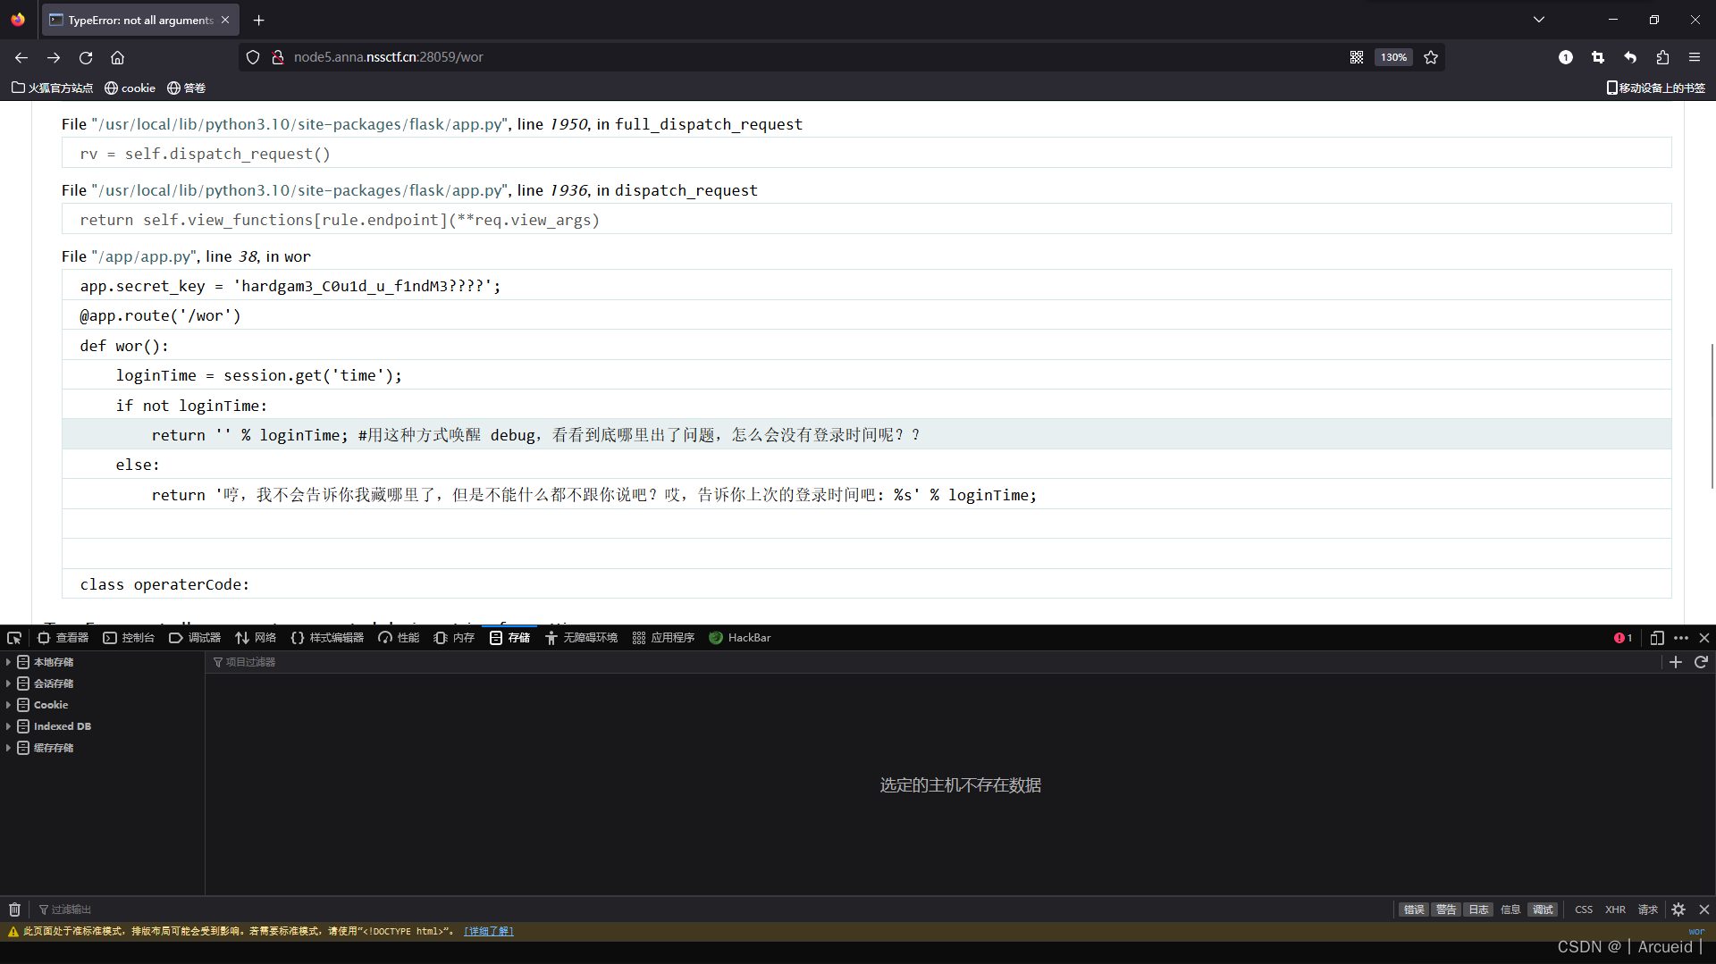
Task: Toggle responsive design mode icon
Action: [x=1657, y=638]
